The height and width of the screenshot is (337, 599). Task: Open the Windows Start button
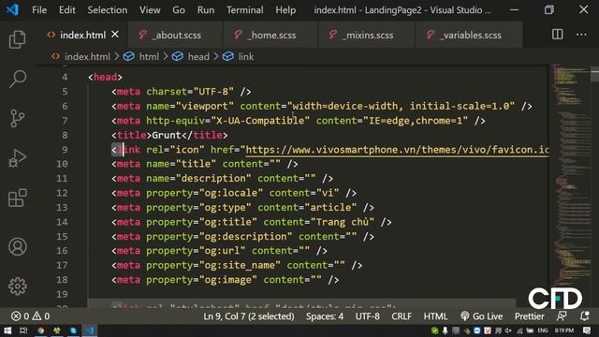pos(7,330)
